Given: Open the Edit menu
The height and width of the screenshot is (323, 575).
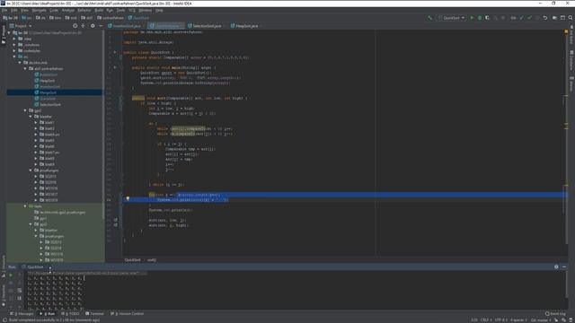Looking at the screenshot, I should point(14,10).
